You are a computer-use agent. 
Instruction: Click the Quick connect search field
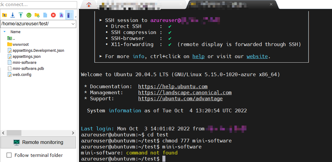tap(38, 5)
